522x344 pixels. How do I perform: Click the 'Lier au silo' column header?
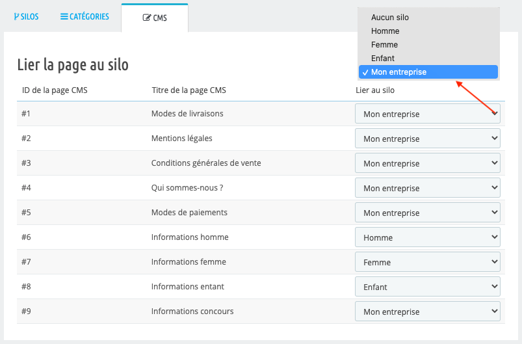point(375,90)
